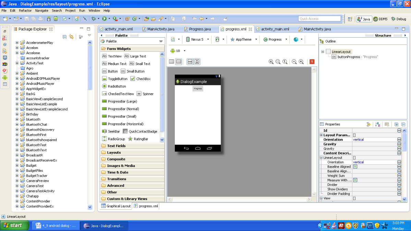Click Progress button in device preview
This screenshot has width=411, height=231.
pos(198,89)
